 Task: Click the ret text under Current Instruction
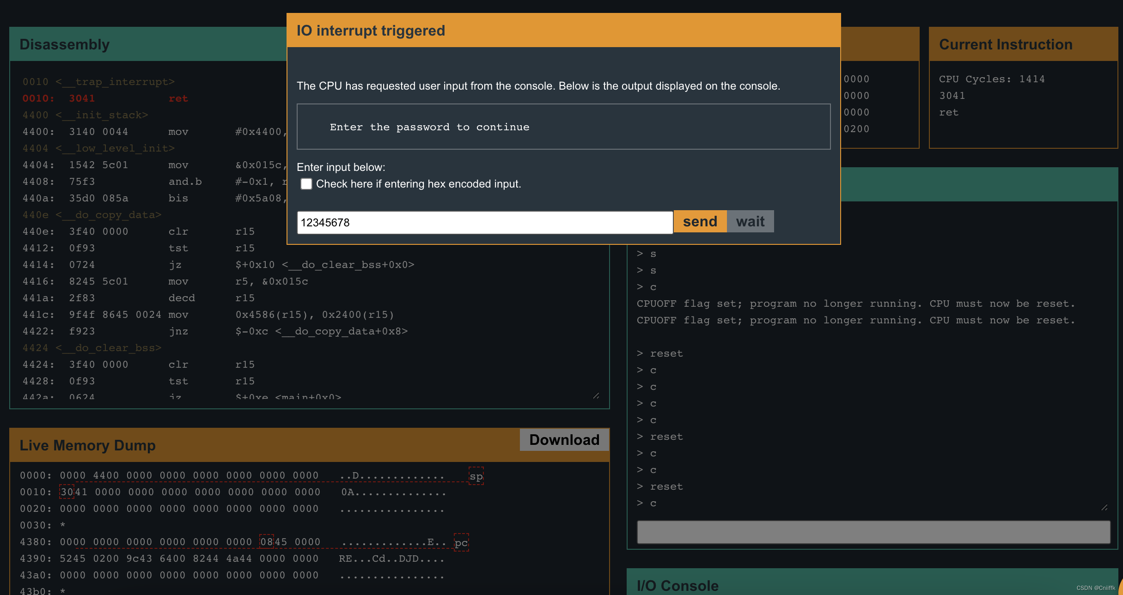point(949,112)
